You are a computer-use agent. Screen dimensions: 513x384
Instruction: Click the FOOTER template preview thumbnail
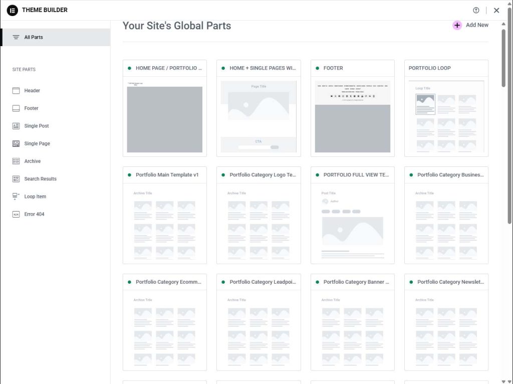[352, 115]
